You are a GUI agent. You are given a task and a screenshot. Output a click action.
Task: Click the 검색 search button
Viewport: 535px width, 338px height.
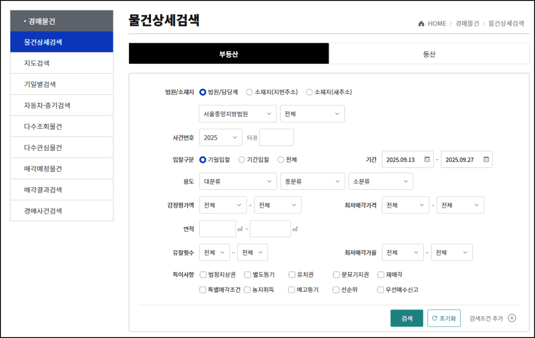click(406, 318)
